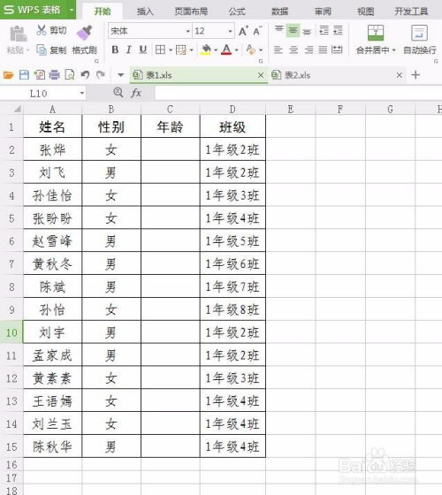Select row 10 header

11,332
